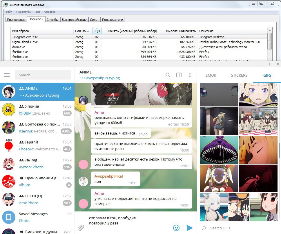
Task: Click the japanit red circle avatar
Action: click(9, 145)
